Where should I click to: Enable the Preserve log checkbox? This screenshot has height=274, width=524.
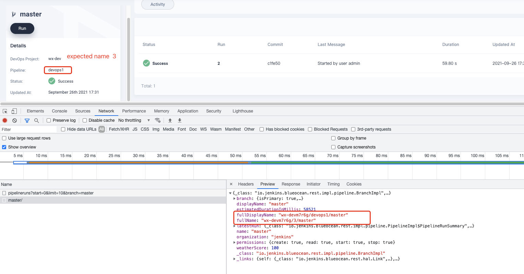coord(48,120)
